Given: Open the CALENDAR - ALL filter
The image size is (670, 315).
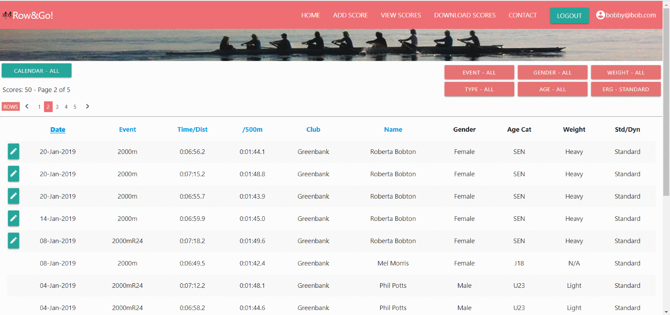Looking at the screenshot, I should point(36,71).
